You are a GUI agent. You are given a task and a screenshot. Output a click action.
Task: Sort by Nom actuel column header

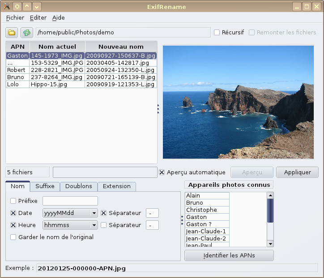click(57, 46)
